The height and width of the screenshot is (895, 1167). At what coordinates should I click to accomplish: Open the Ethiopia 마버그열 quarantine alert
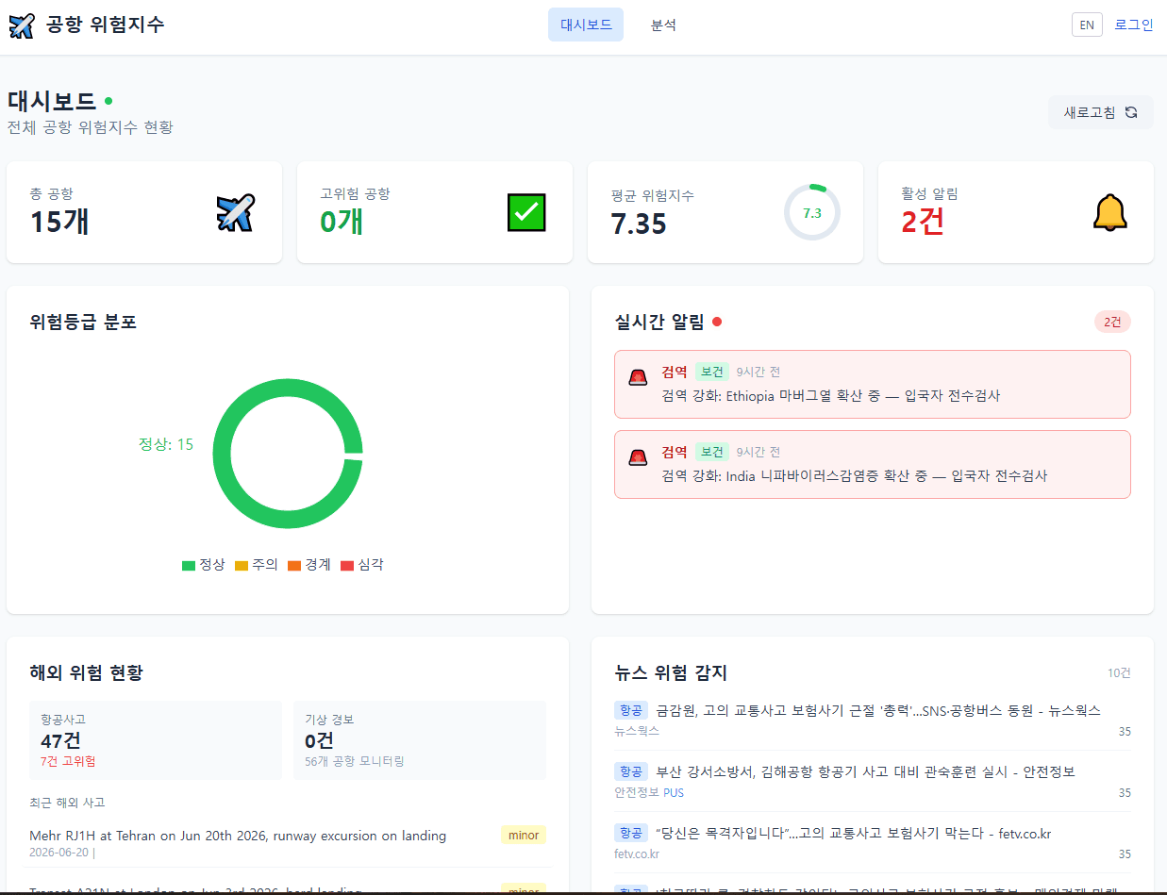pyautogui.click(x=873, y=384)
